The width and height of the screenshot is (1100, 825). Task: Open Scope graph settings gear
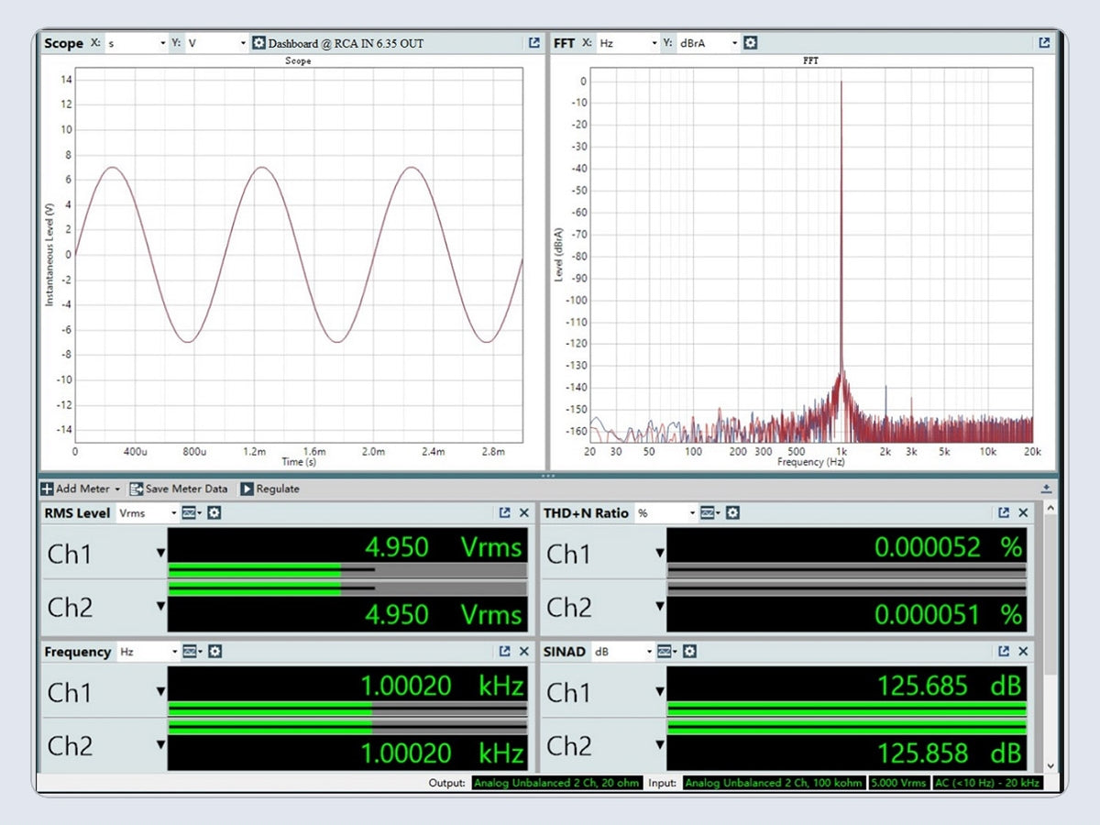pos(258,43)
